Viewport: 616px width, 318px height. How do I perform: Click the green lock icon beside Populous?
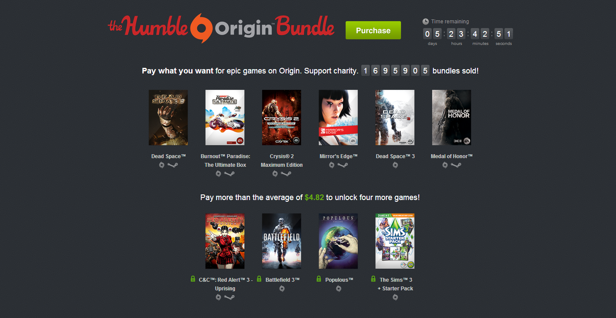tap(319, 279)
